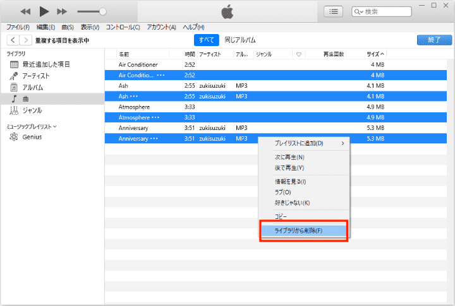This screenshot has width=455, height=306.
Task: Select the Recently Added grid icon
Action: coord(14,64)
